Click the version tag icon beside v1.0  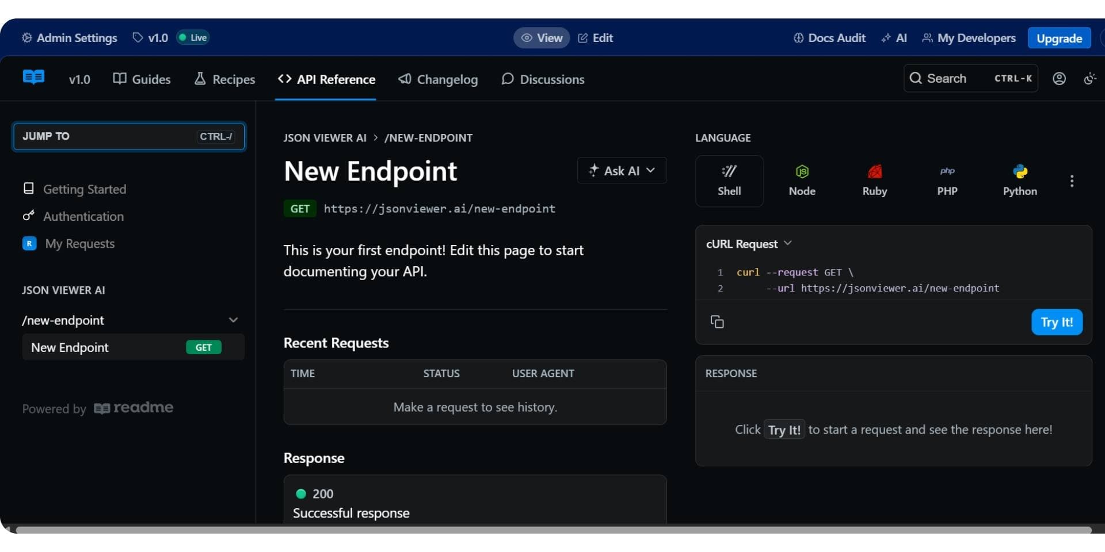pos(138,38)
